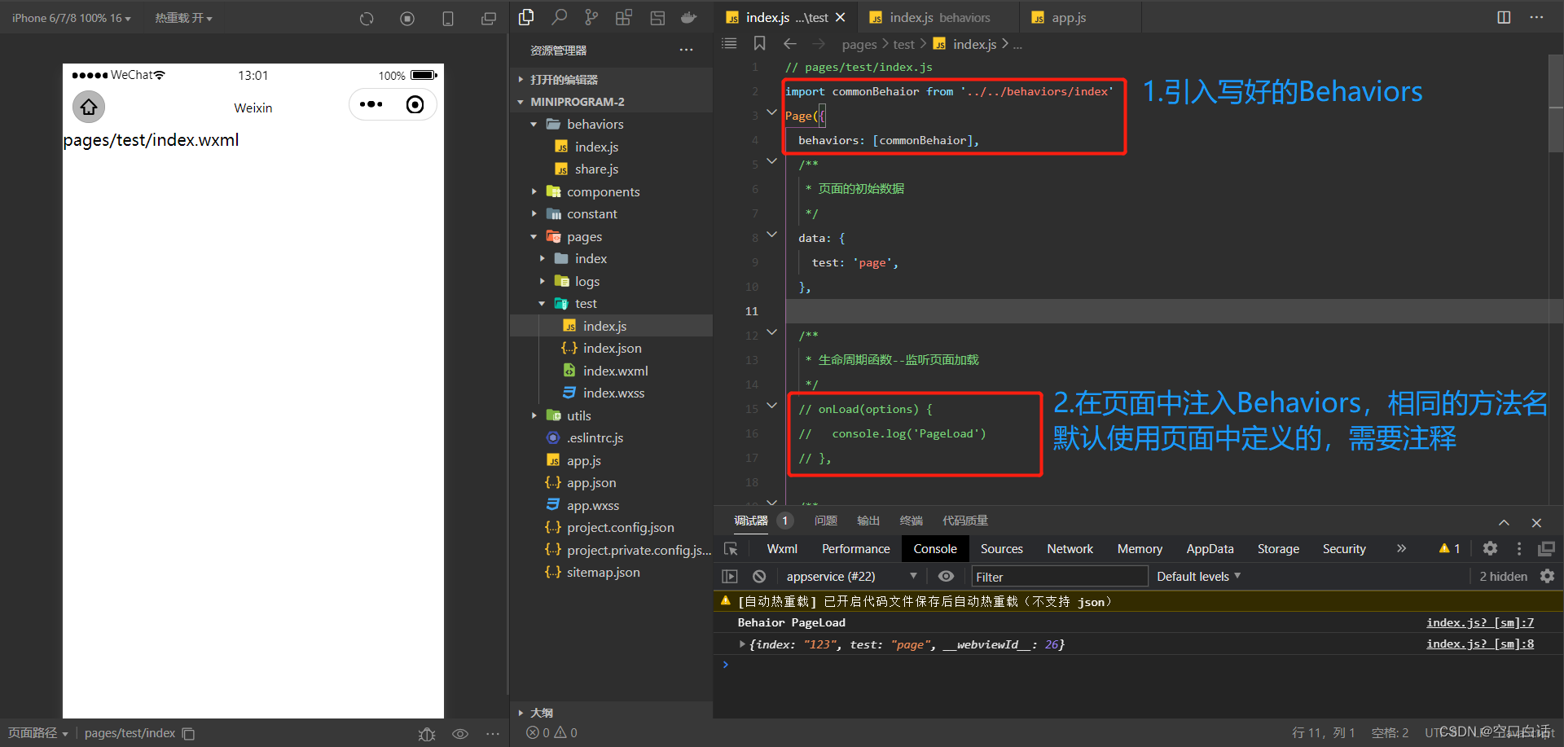Toggle the phone device frame icon

pos(448,18)
